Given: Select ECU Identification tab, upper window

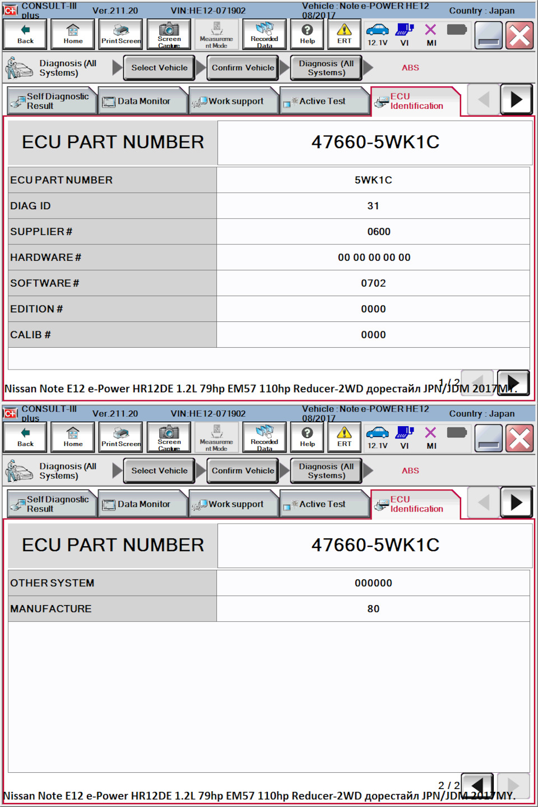Looking at the screenshot, I should pos(415,102).
